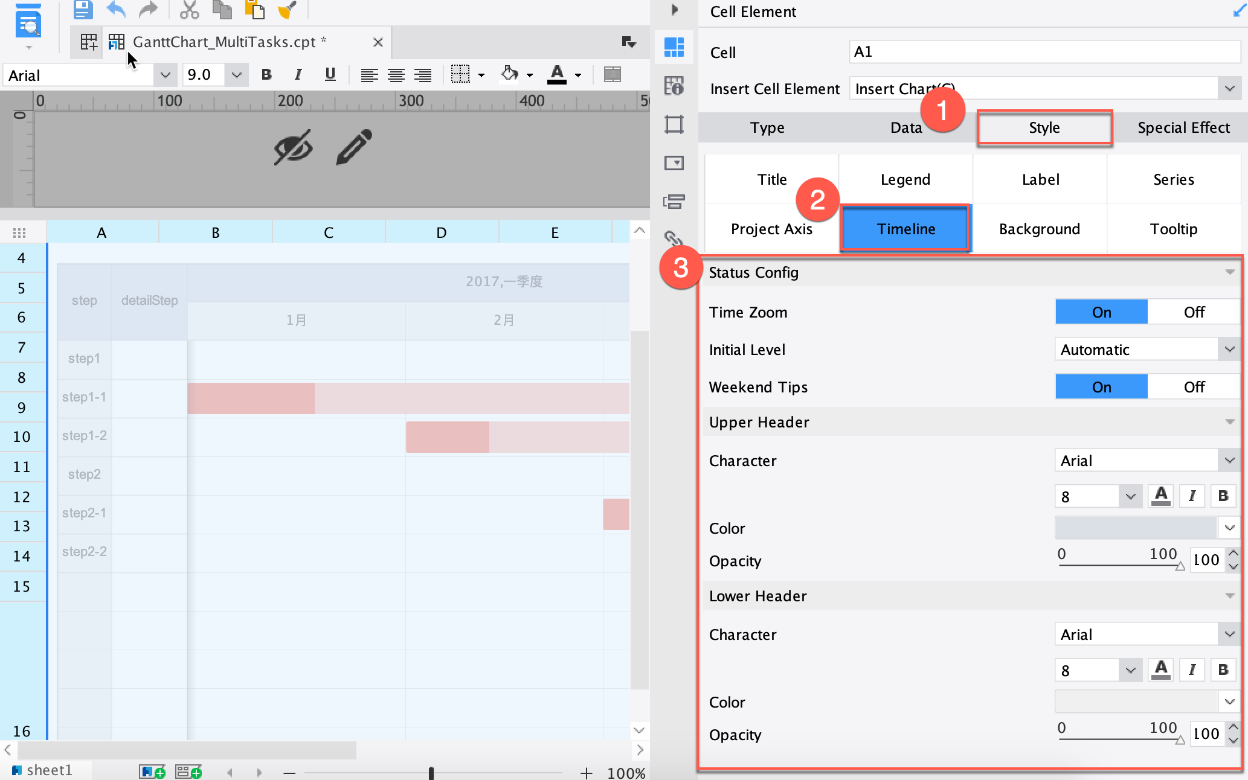Click the Undo icon

(x=115, y=10)
